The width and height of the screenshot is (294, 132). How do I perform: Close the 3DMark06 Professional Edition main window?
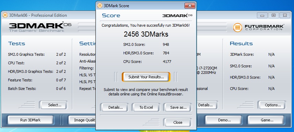[x=285, y=15]
